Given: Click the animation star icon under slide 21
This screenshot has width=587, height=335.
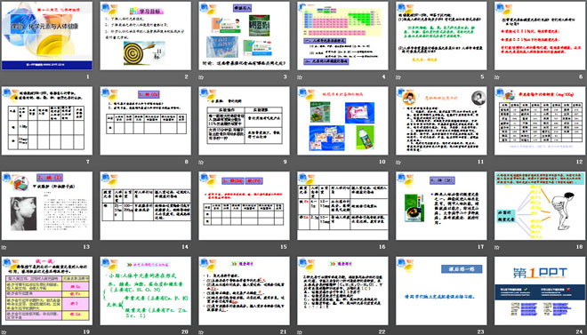Looking at the screenshot, I should [x=201, y=332].
